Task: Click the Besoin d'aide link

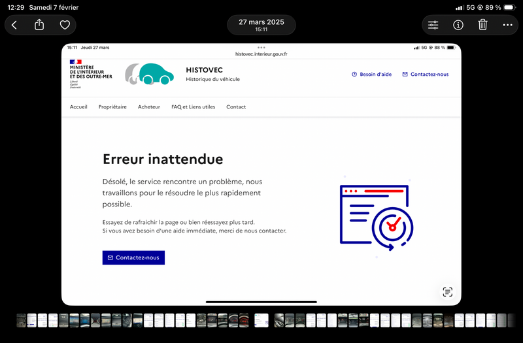Action: point(371,74)
